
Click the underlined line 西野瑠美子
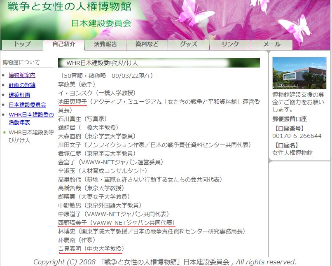[x=117, y=223]
